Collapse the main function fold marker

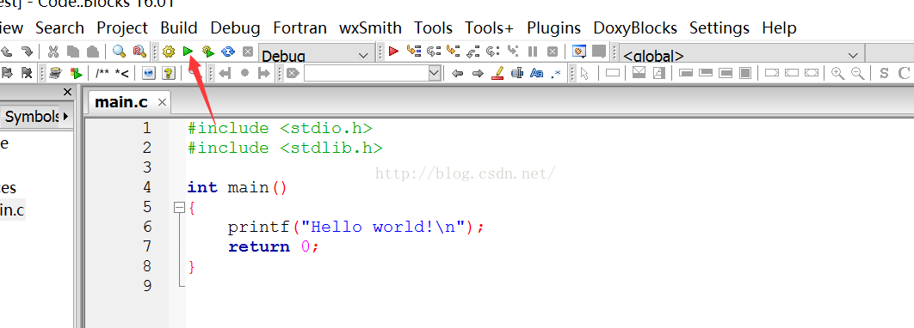click(x=180, y=207)
